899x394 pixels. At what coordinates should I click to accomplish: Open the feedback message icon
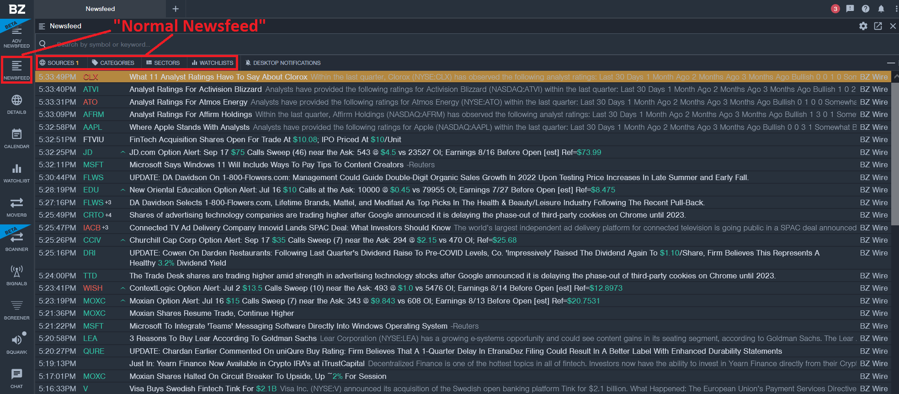850,9
